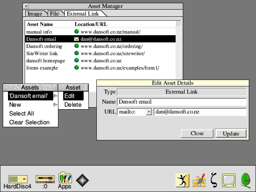Click the Asset Name column header
Viewport: 256px width, 192px height.
40,24
